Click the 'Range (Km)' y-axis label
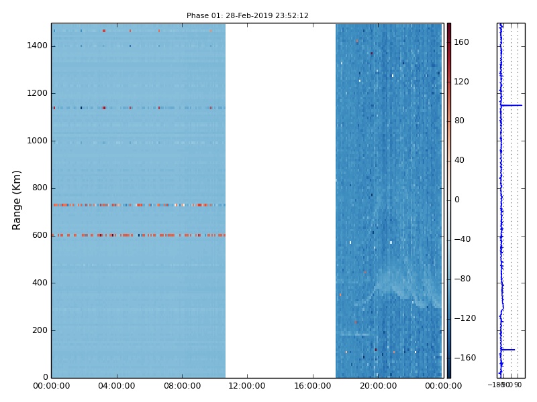The width and height of the screenshot is (537, 402). tap(16, 200)
